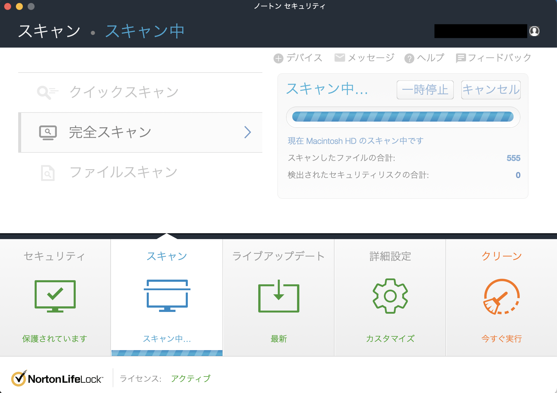Pause the scan with 一時停止 button
557x393 pixels.
click(x=425, y=90)
